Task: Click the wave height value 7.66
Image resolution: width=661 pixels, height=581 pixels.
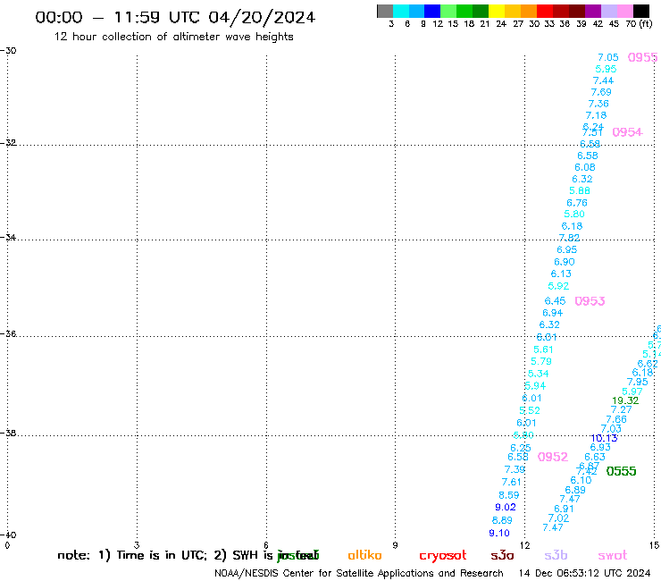Action: (616, 420)
